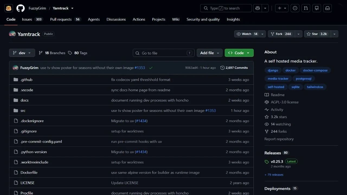
Task: Open the .dockerignore file
Action: click(x=32, y=121)
